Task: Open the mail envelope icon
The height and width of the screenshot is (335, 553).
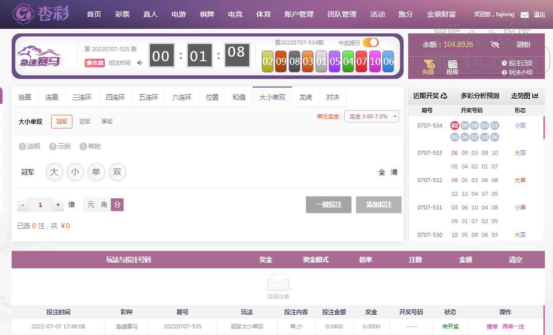Action: point(525,15)
